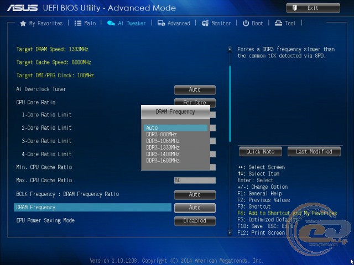
Task: Select the Ai Overclock Tuner label
Action: (41, 89)
